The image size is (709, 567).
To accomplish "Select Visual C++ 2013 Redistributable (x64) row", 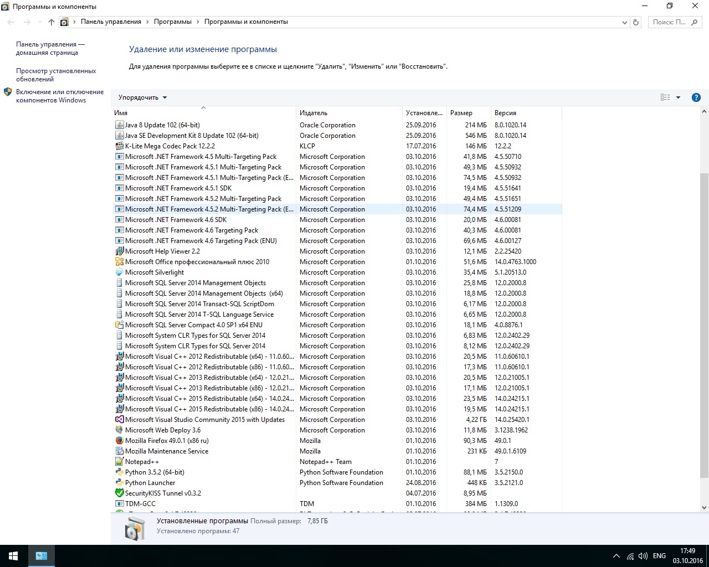I will click(x=337, y=378).
